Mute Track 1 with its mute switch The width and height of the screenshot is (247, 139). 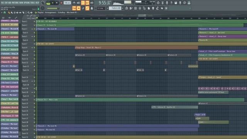tap(34, 22)
